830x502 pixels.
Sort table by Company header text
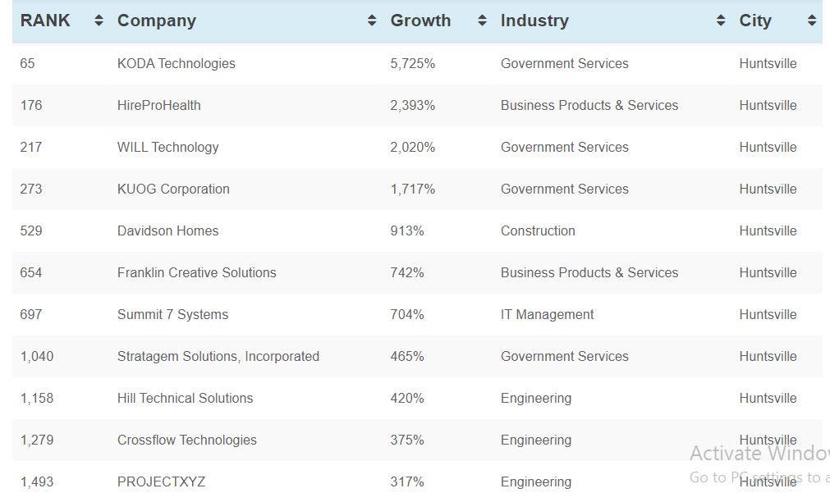(x=157, y=21)
